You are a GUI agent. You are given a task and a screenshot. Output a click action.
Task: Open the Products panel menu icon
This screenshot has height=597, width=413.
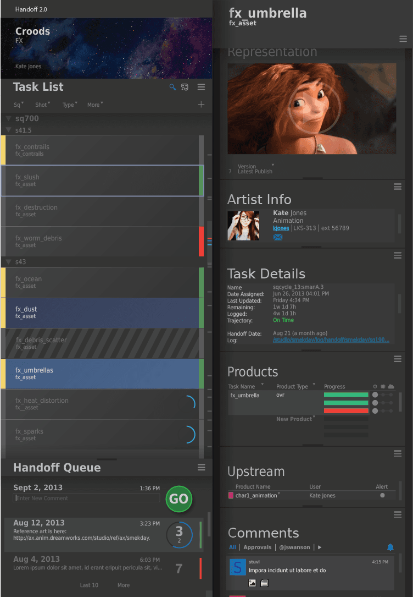(398, 359)
